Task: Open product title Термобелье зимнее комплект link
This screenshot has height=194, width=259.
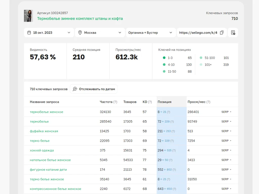Action: (80, 18)
